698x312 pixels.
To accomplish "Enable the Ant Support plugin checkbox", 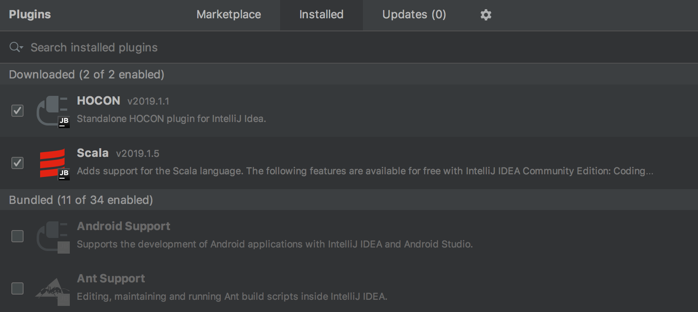I will 17,288.
